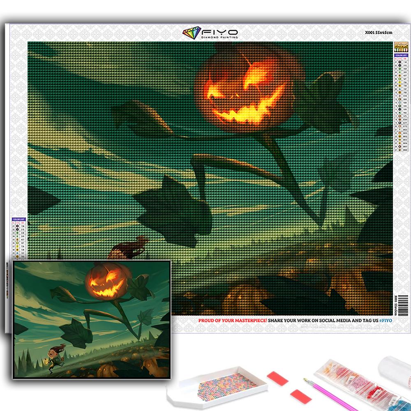Image resolution: width=411 pixels, height=411 pixels.
Task: Click the pink diamond painting pen
Action: [326, 394]
